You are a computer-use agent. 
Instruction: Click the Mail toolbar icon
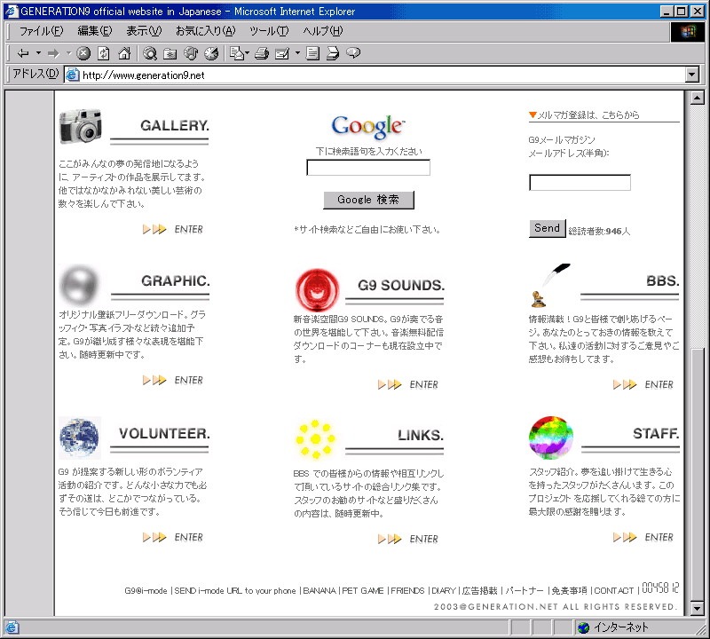pos(236,54)
